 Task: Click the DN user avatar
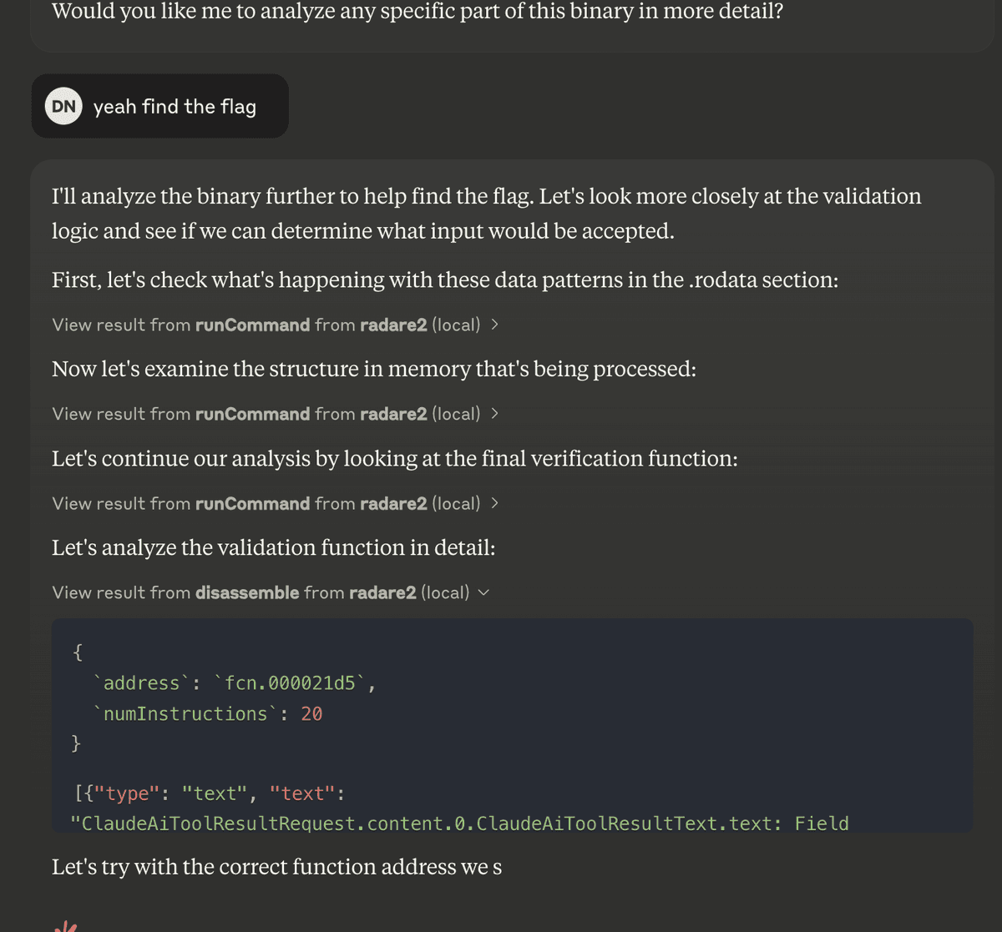pyautogui.click(x=63, y=106)
